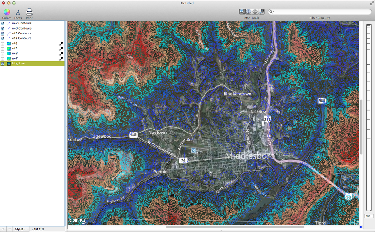Open the Fonts panel
375x232 pixels.
pos(18,12)
